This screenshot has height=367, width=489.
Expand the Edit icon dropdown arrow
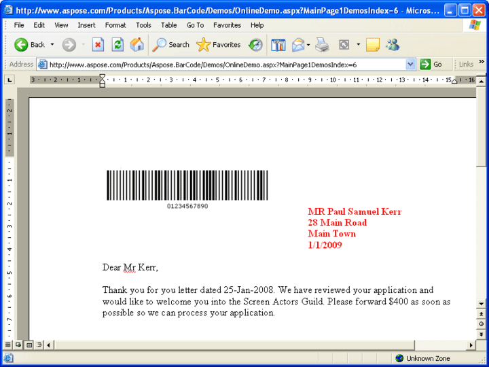click(359, 45)
